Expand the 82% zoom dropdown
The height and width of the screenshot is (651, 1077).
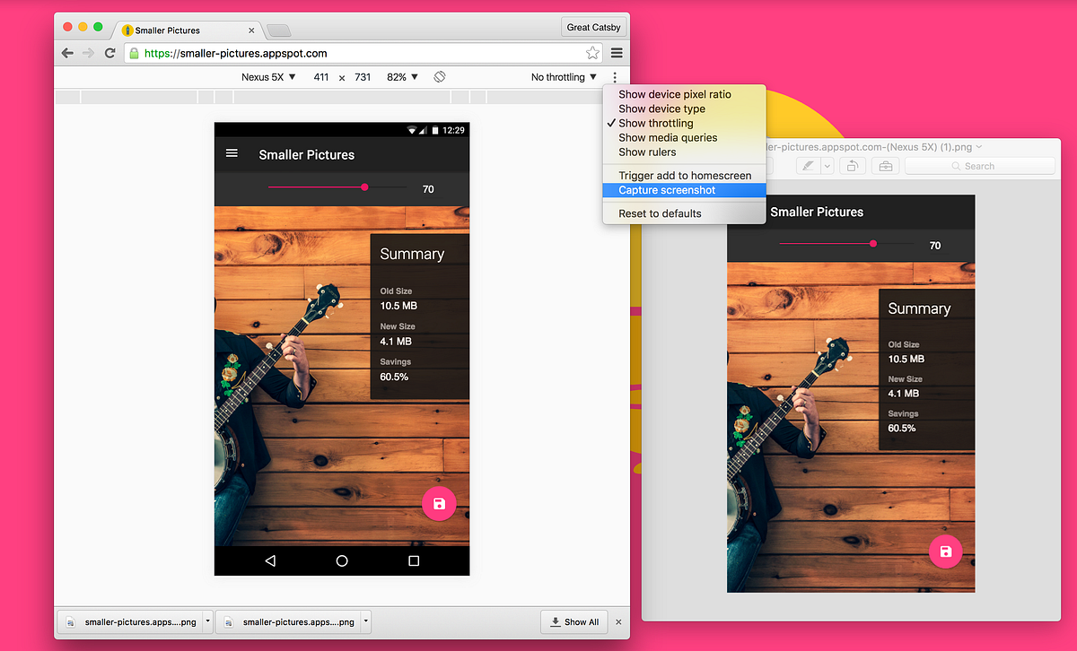402,77
